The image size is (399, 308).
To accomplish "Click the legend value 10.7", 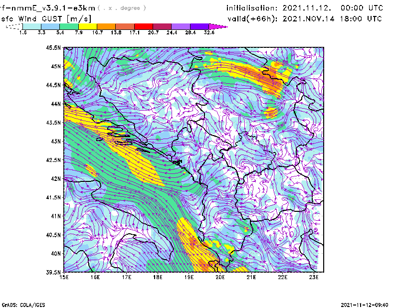I will (97, 32).
